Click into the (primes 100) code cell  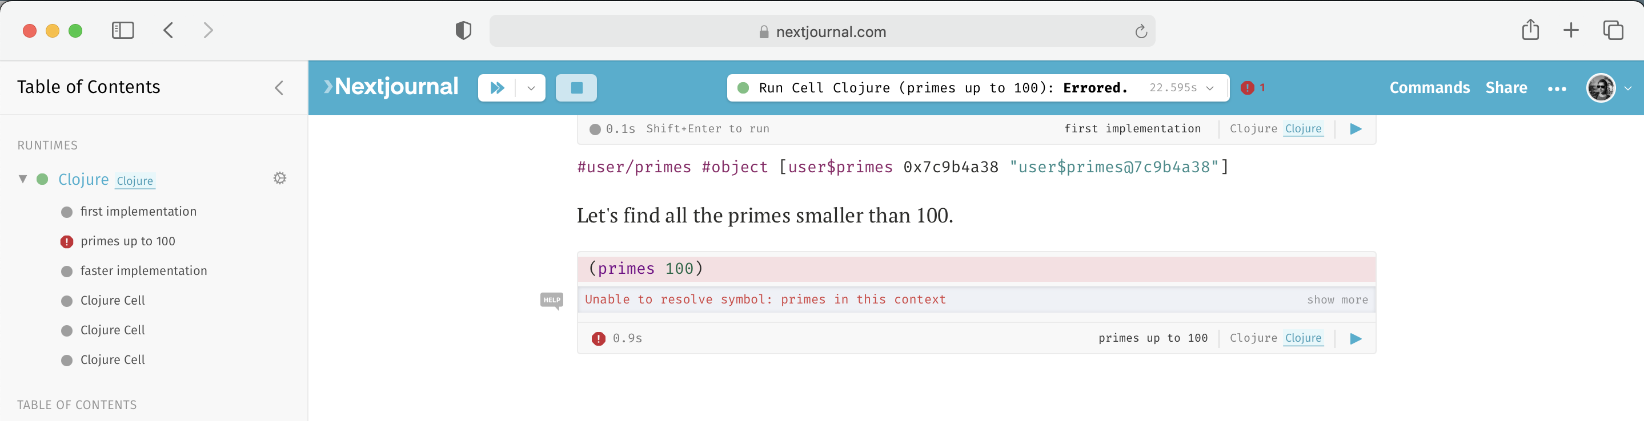click(x=976, y=269)
